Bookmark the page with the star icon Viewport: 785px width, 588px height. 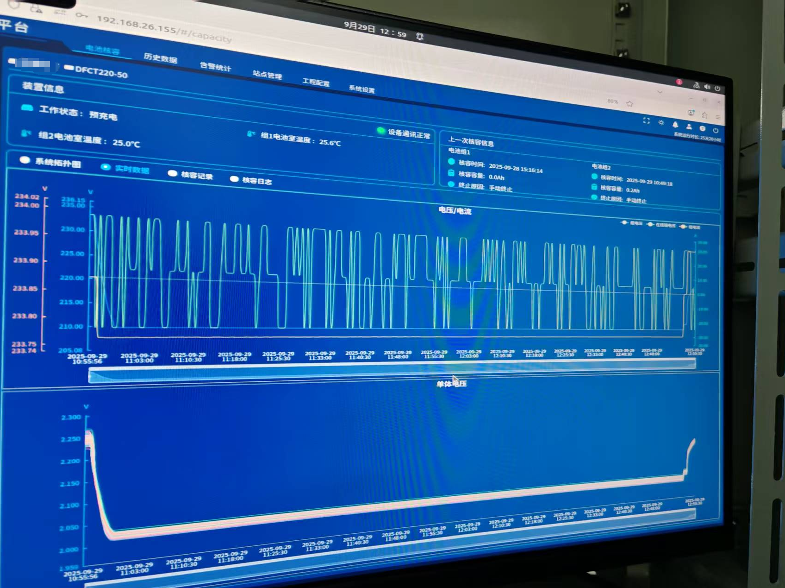(x=629, y=104)
